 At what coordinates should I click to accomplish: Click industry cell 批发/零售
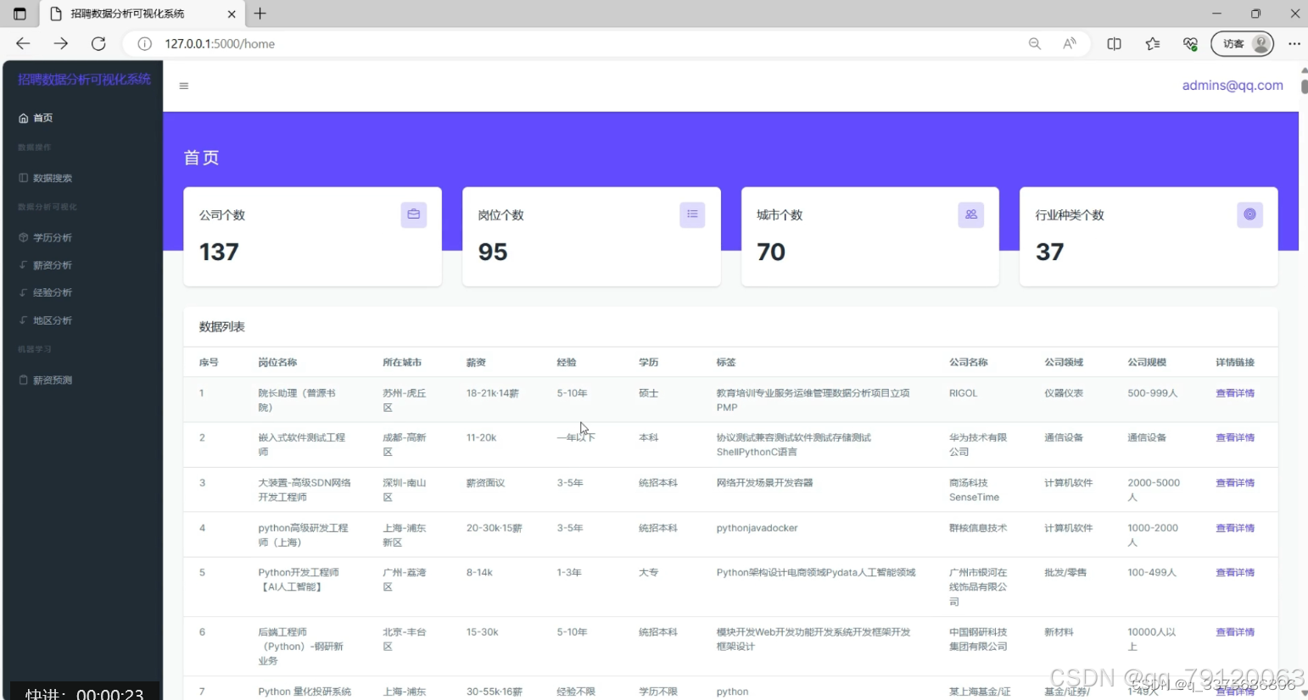1065,572
